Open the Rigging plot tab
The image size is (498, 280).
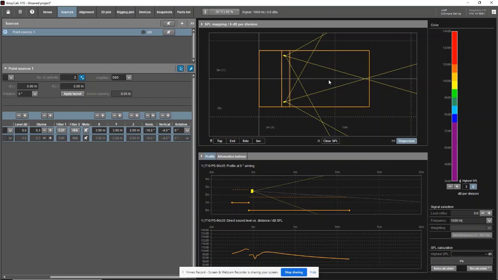125,12
